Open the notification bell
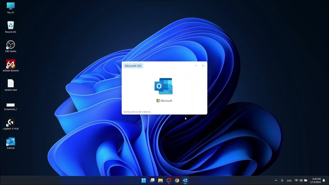Image resolution: width=329 pixels, height=185 pixels. click(x=324, y=180)
